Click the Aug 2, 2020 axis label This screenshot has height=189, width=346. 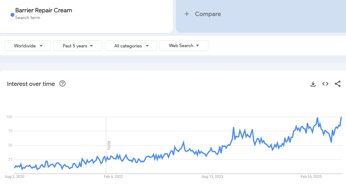coord(15,177)
